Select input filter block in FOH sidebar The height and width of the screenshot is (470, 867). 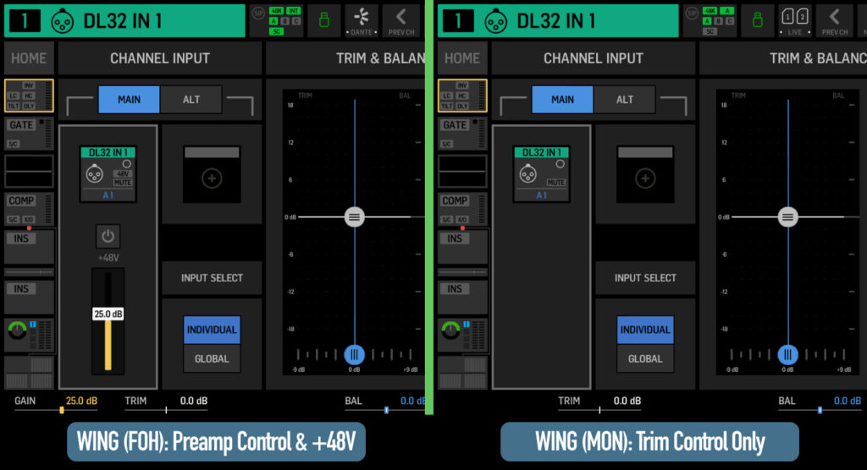(x=29, y=96)
